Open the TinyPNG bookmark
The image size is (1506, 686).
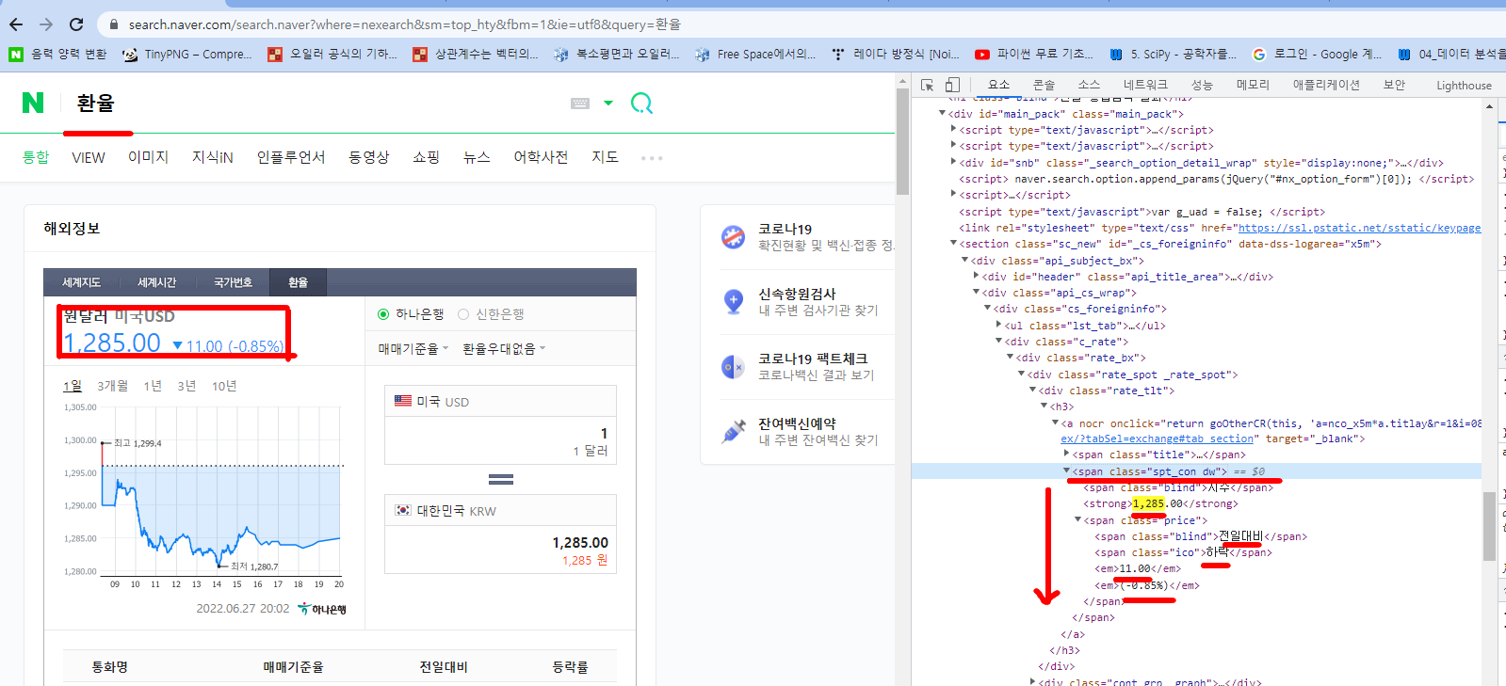point(187,55)
